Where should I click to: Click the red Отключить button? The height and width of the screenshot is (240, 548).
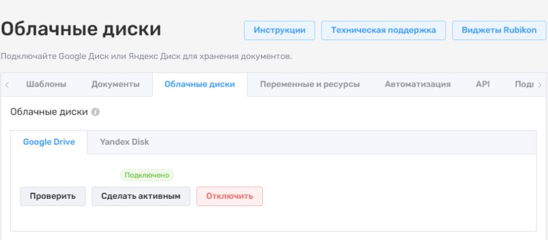tap(230, 196)
